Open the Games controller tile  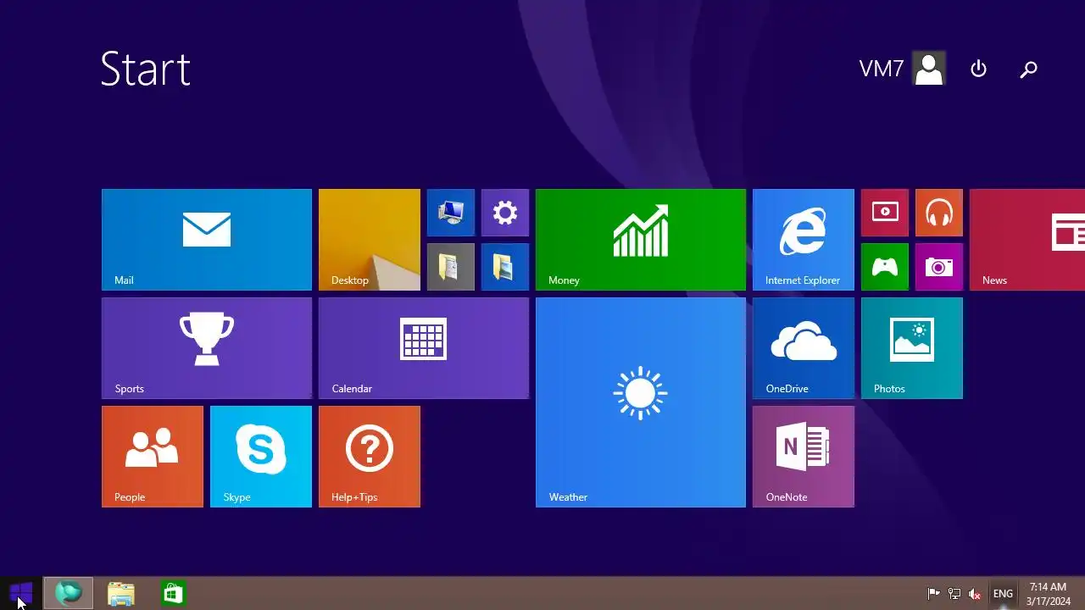pyautogui.click(x=885, y=267)
